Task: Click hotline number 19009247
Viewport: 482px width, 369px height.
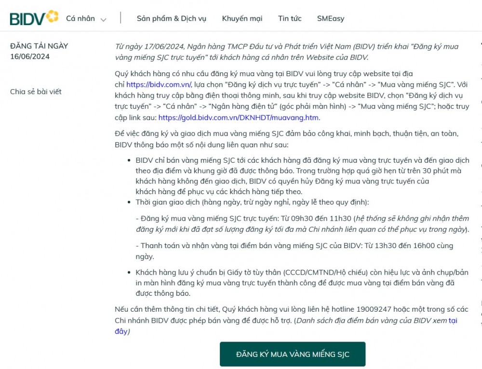Action: pos(374,309)
